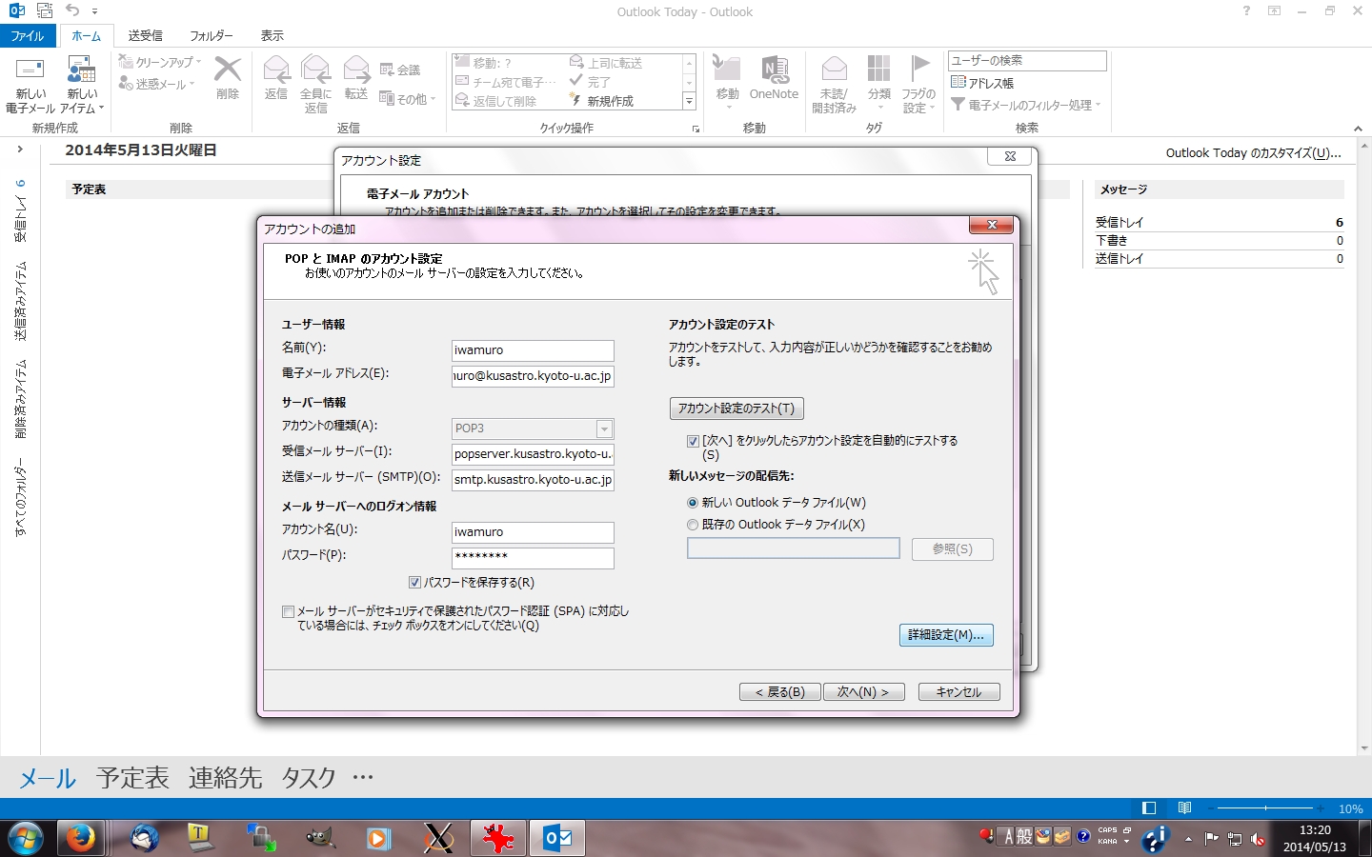Click the reading view icon in status bar
The width and height of the screenshot is (1372, 857).
point(1184,808)
